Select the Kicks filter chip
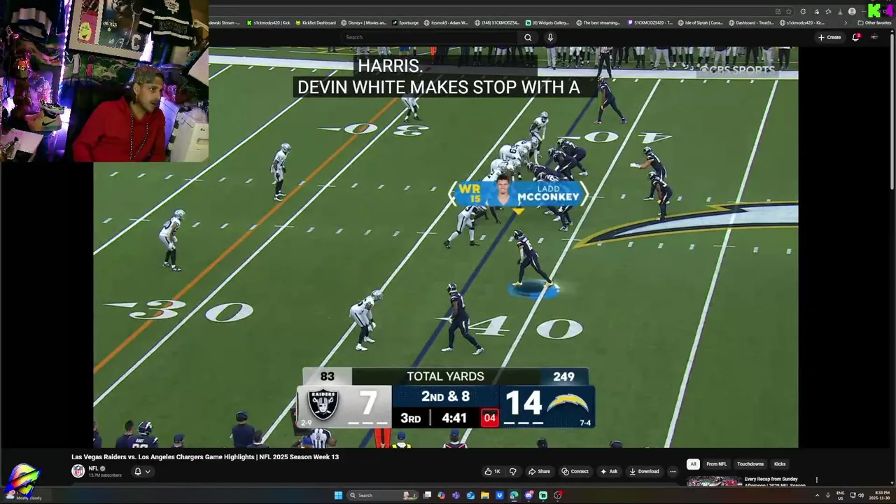The height and width of the screenshot is (504, 896). click(x=780, y=464)
